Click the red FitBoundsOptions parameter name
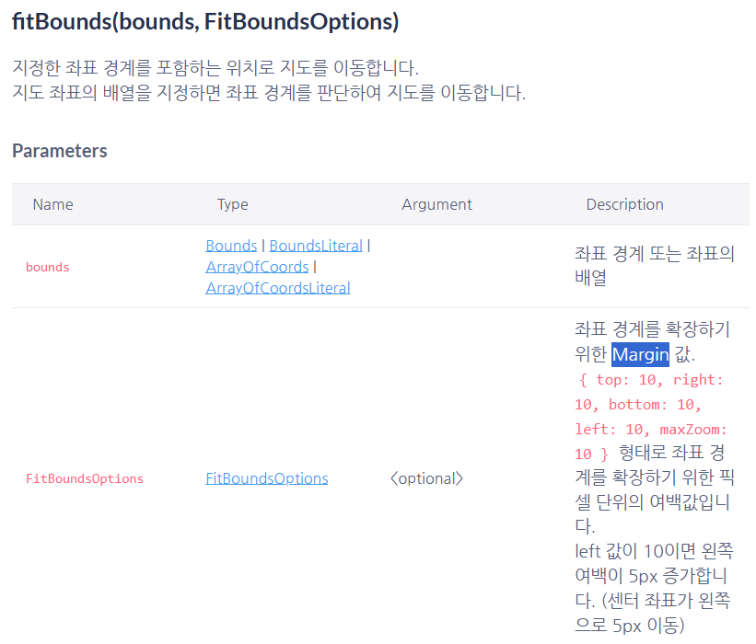This screenshot has height=644, width=756. (85, 478)
